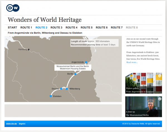Switch to ROUTE 1 tab
This screenshot has height=132, width=167.
point(26,28)
